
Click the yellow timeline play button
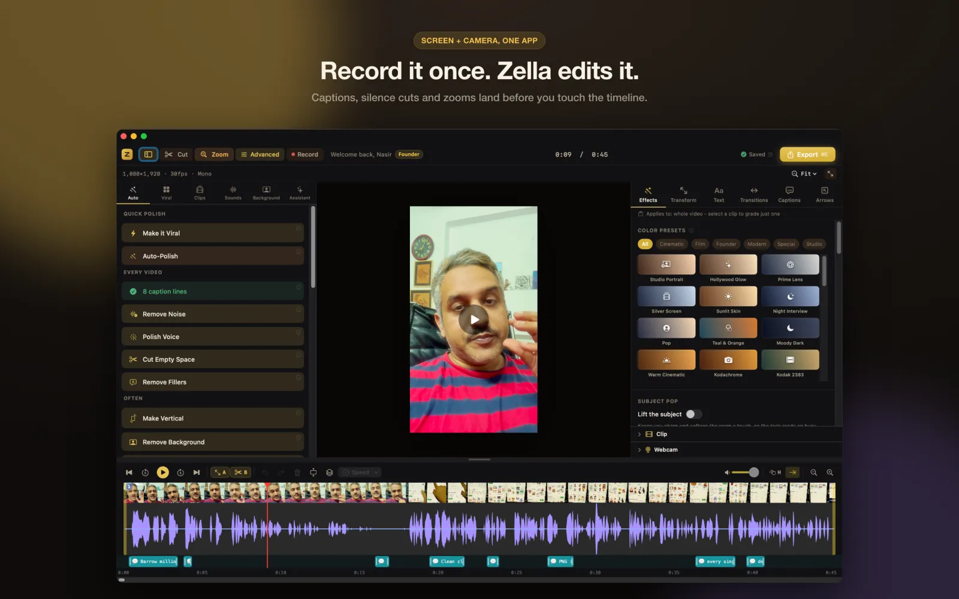162,473
